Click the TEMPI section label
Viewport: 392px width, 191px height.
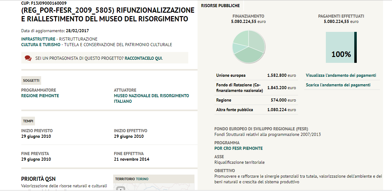tap(28, 121)
